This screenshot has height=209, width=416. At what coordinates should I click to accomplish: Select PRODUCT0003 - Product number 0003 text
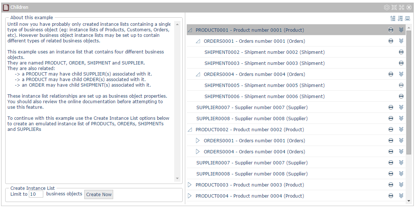click(x=250, y=185)
